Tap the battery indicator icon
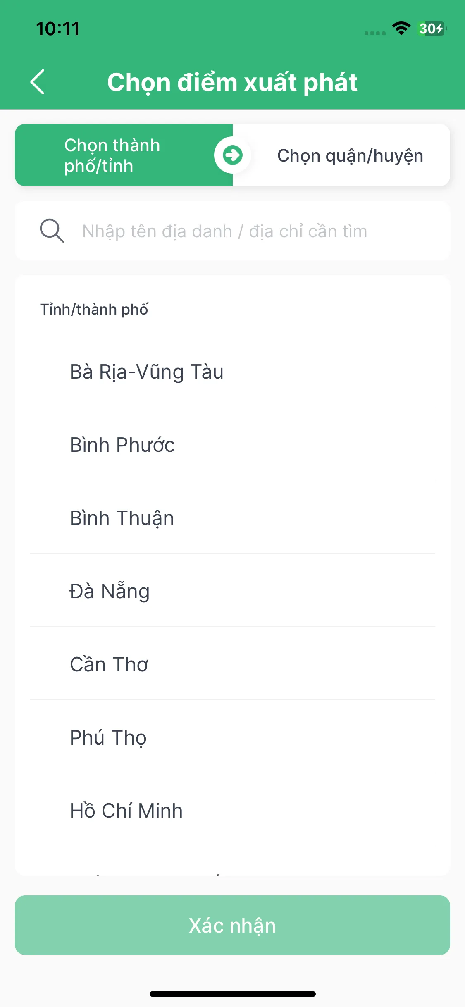This screenshot has height=1007, width=465. coord(432,29)
